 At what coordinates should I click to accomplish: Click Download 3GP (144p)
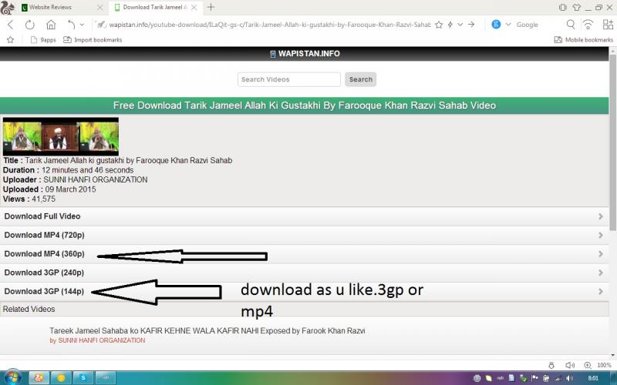pyautogui.click(x=304, y=292)
